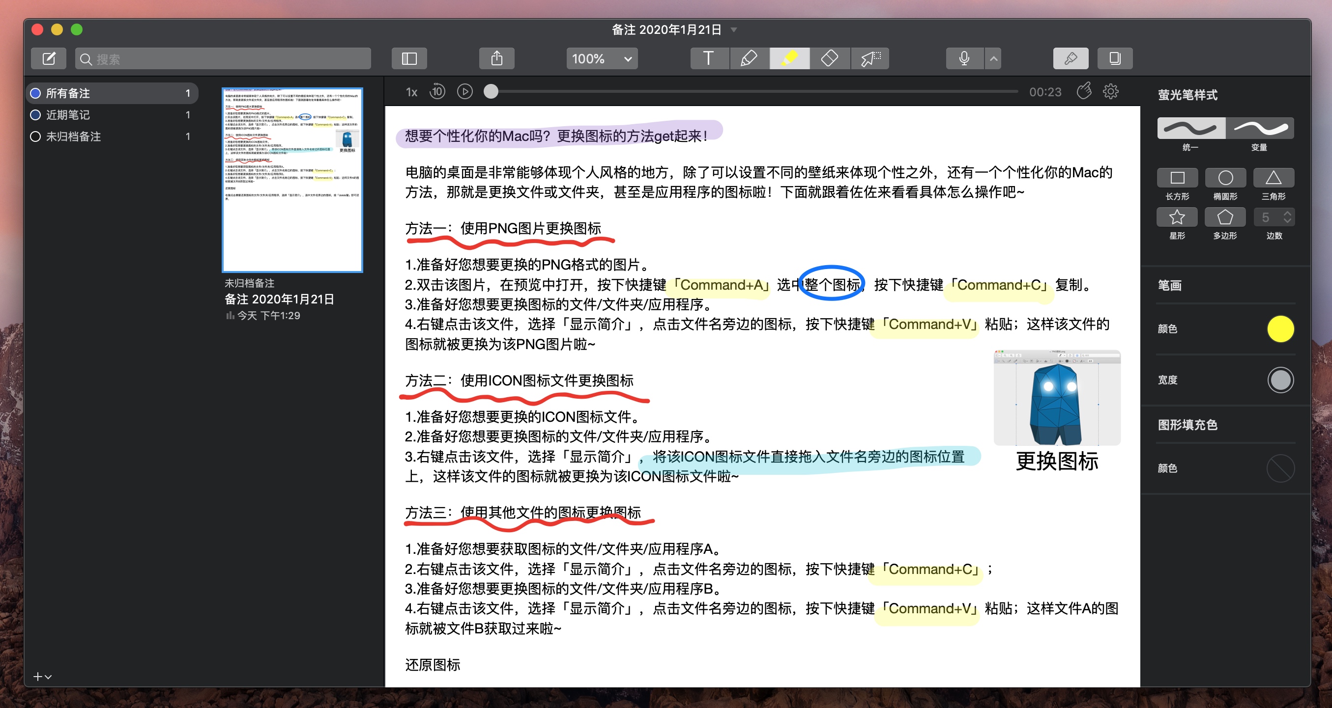
Task: Open note title dropdown arrow
Action: 734,30
